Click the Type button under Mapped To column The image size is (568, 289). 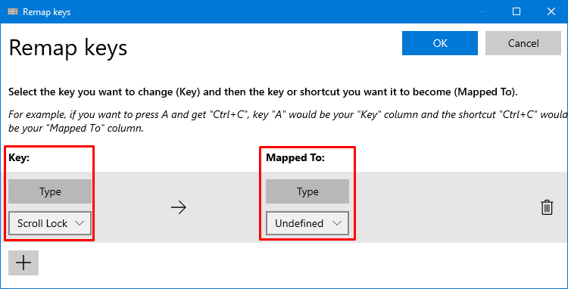pos(307,191)
